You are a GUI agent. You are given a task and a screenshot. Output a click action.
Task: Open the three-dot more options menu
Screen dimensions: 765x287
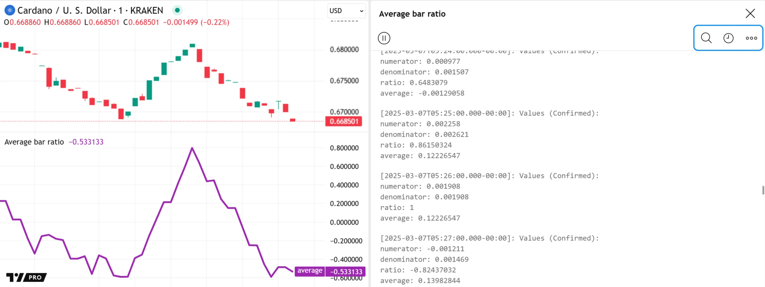(751, 38)
